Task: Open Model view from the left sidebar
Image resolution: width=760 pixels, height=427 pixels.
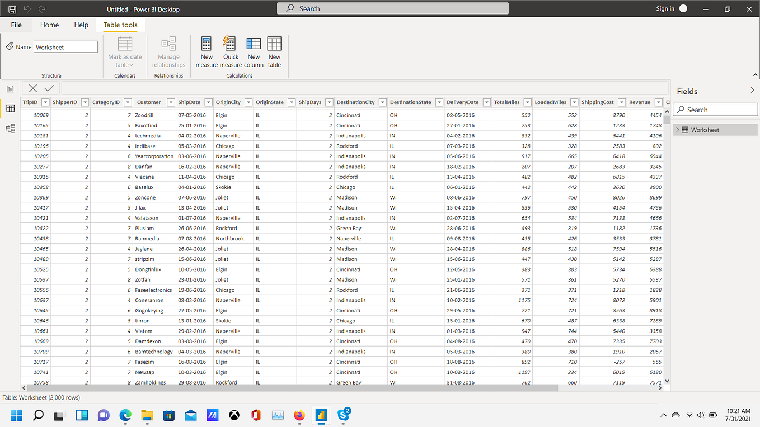Action: (10, 128)
